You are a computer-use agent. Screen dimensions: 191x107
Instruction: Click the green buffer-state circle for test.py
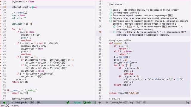(4, 103)
